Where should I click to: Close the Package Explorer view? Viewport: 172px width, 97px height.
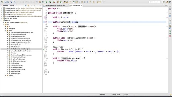(x=15, y=5)
